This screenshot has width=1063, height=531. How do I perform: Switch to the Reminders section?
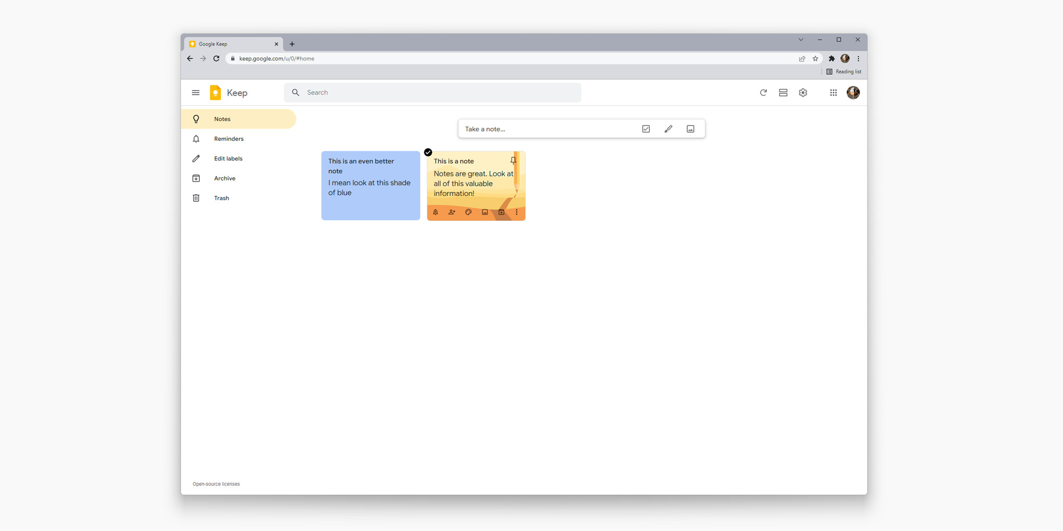[x=229, y=139]
